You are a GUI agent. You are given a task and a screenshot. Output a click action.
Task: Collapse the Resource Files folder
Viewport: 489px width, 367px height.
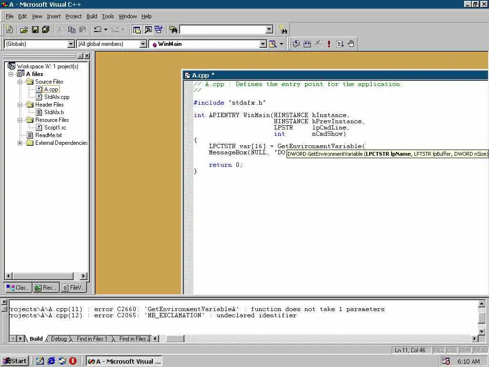click(x=20, y=120)
